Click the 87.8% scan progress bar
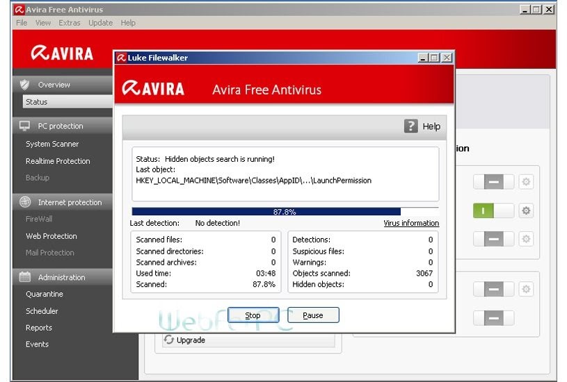This screenshot has height=382, width=567. tap(285, 212)
